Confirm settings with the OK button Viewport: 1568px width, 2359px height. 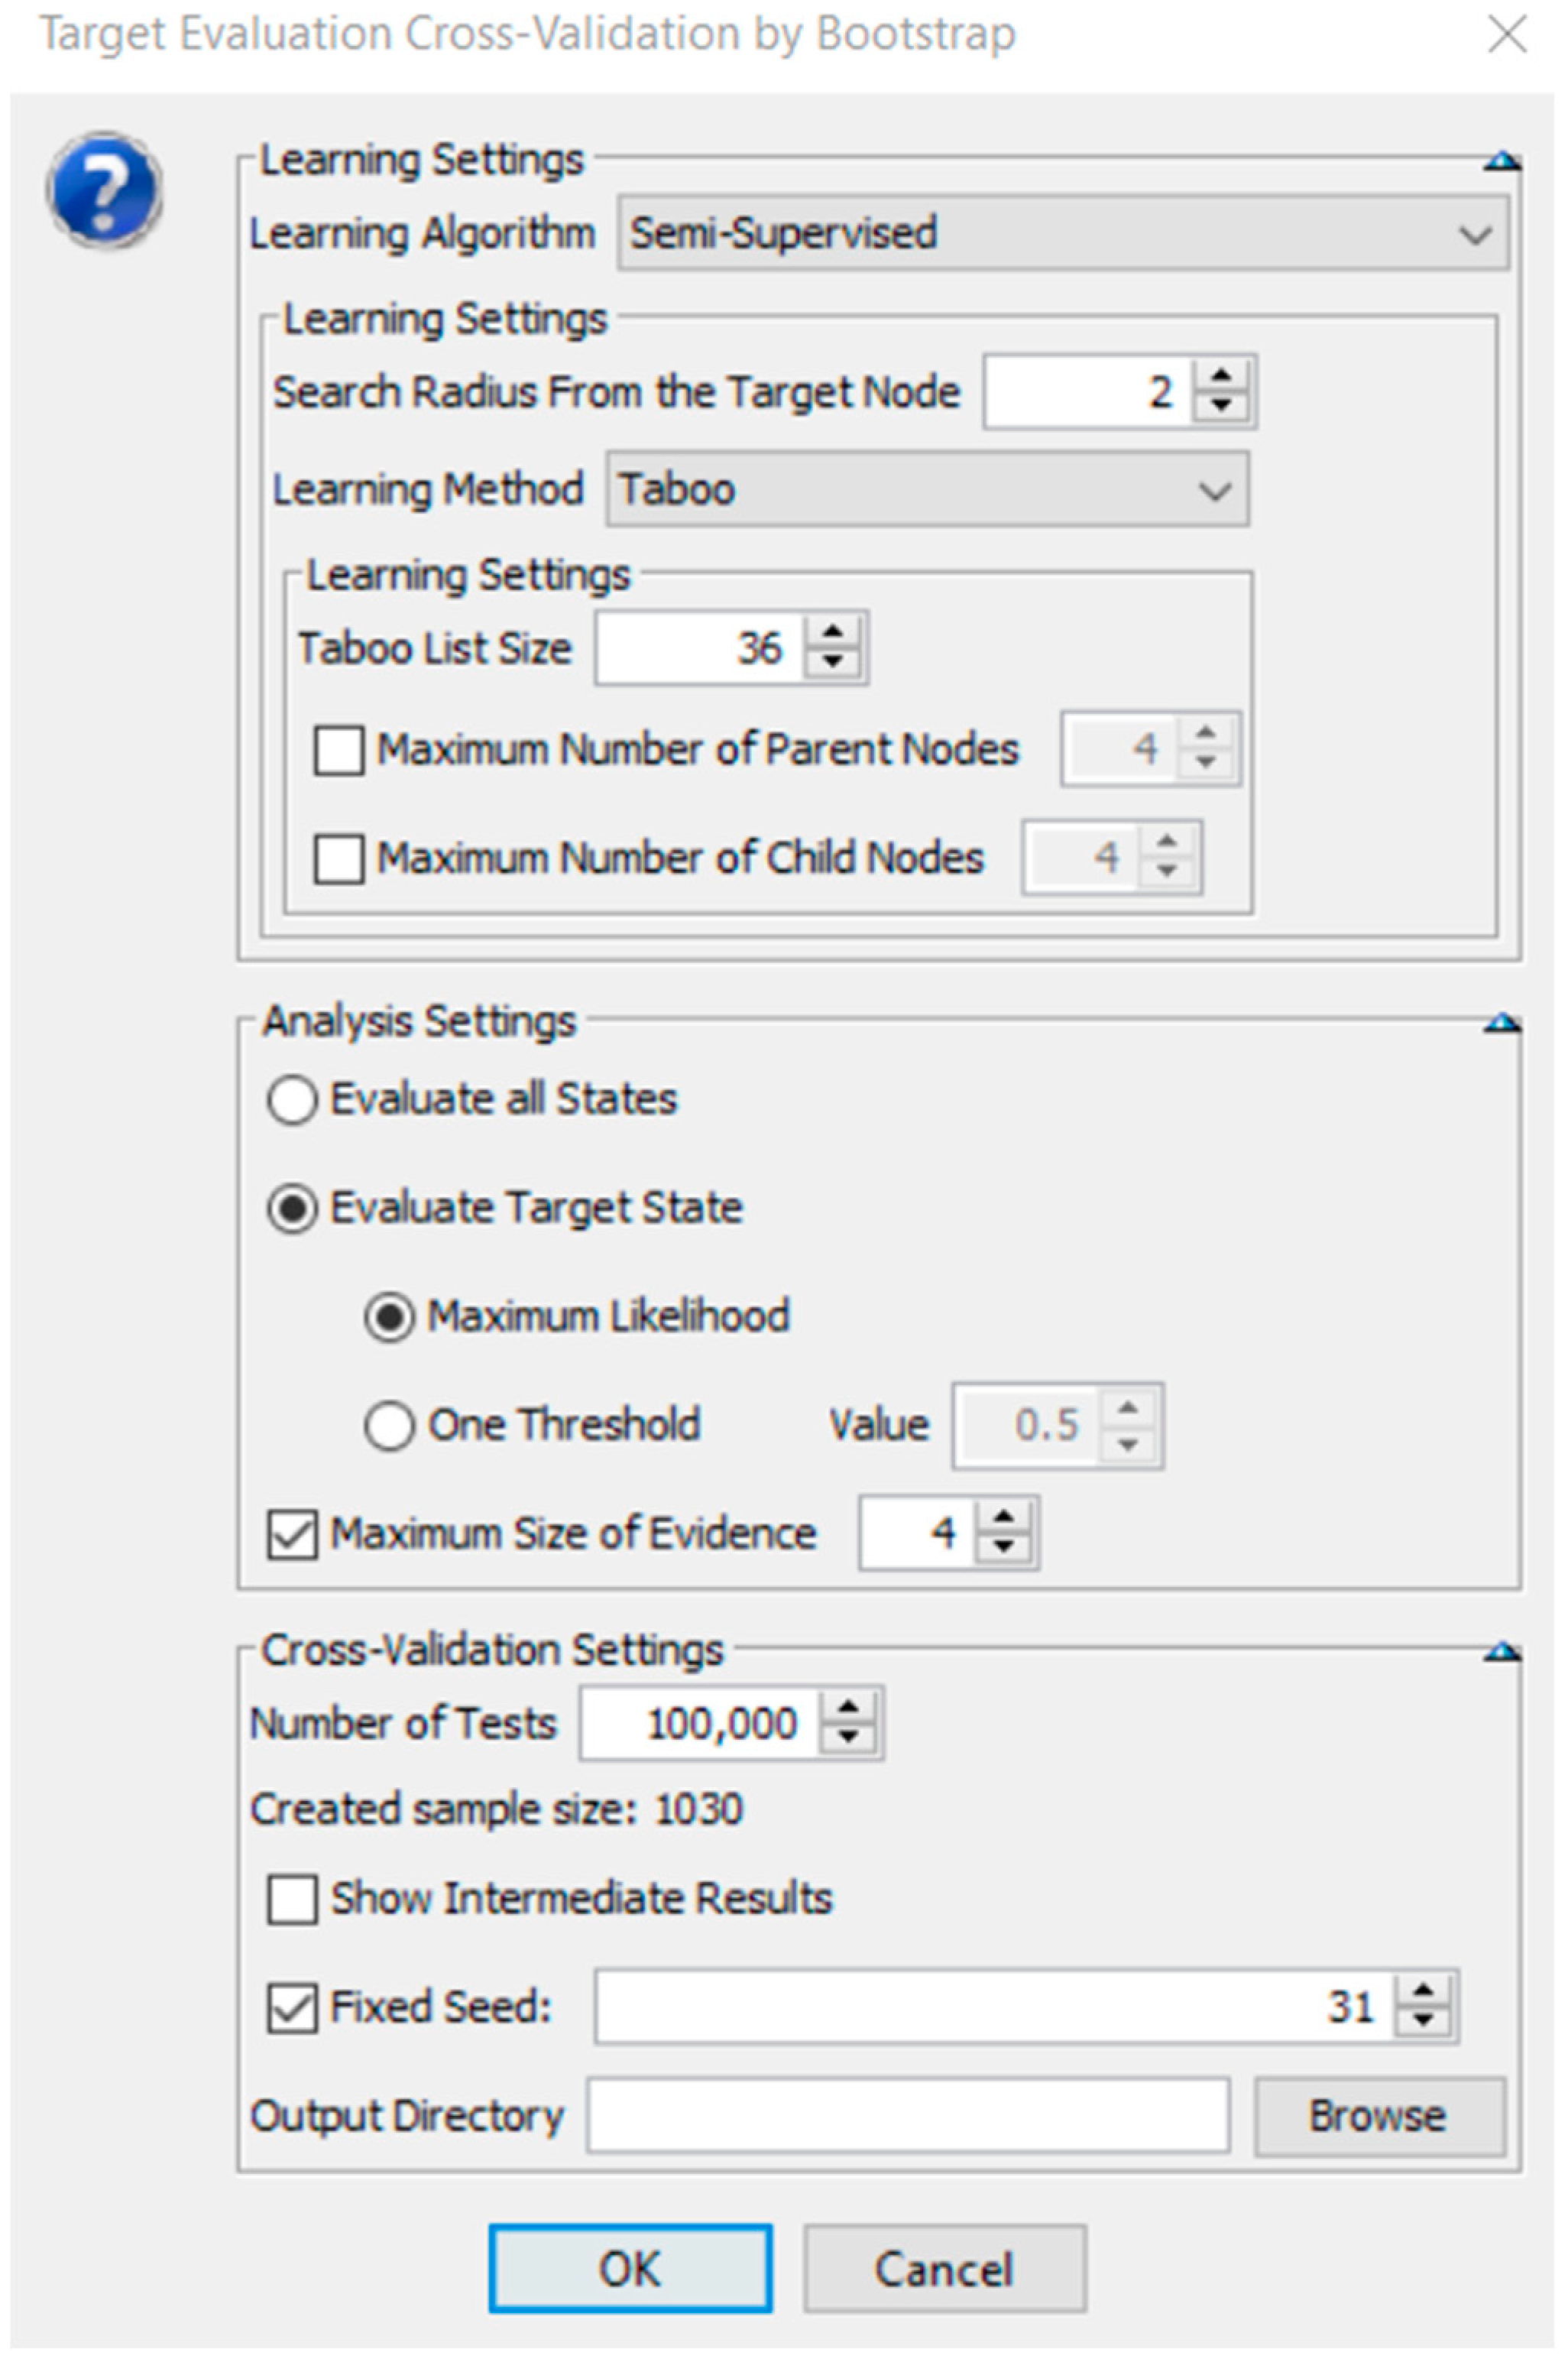coord(630,2268)
